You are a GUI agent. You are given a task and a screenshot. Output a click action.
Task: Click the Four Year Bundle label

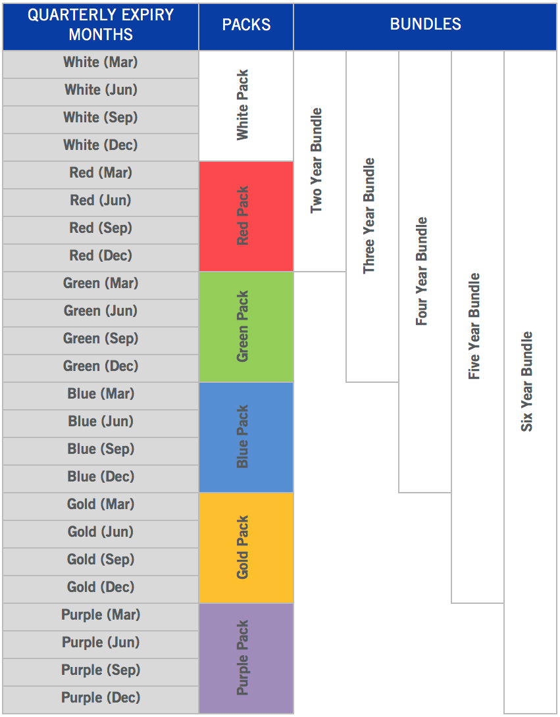(x=422, y=271)
